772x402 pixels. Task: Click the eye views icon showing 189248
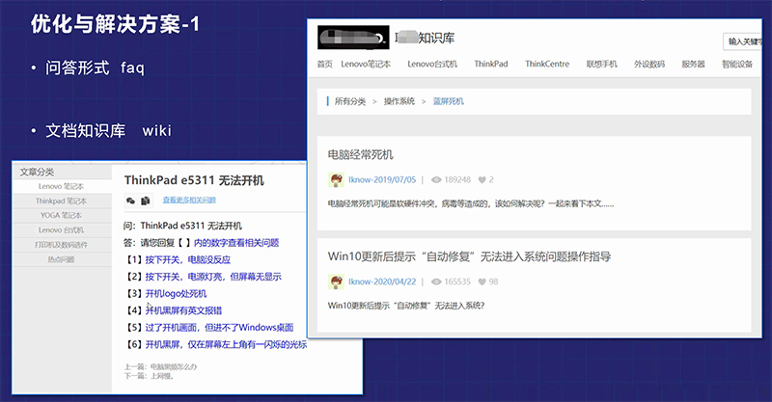click(436, 180)
